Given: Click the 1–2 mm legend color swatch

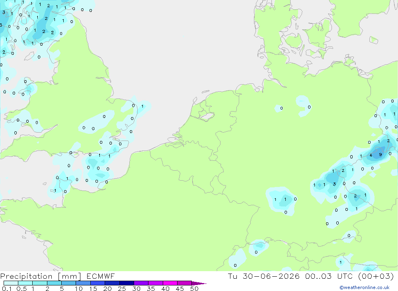Looking at the screenshot, I should (x=40, y=283).
